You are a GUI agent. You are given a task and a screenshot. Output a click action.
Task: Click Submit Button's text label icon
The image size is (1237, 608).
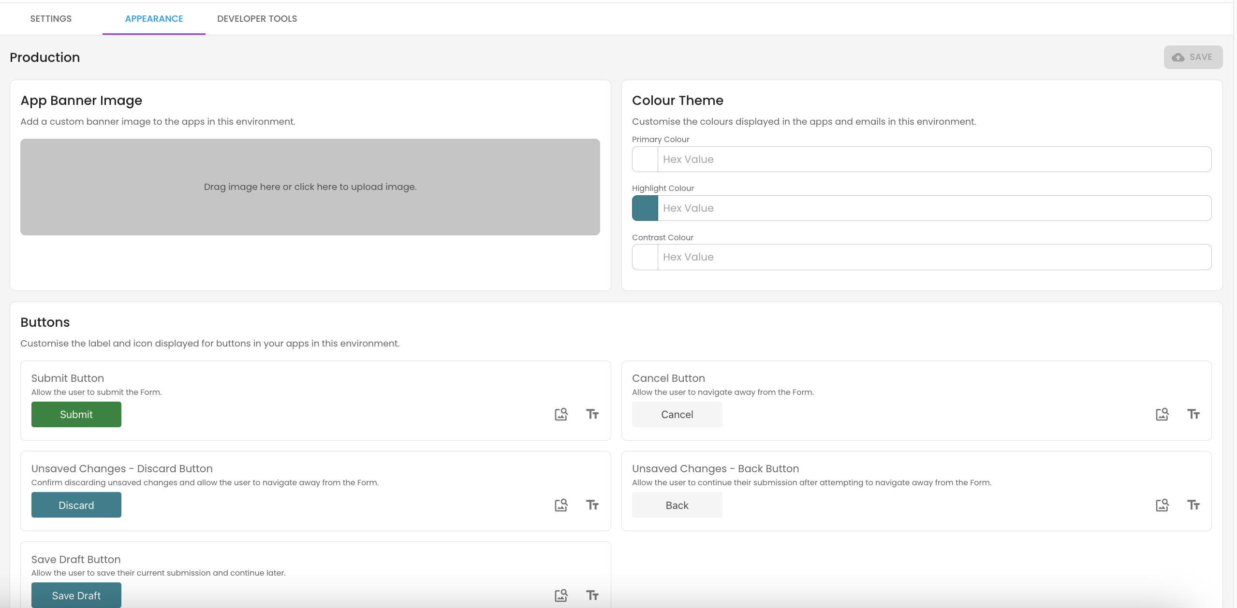point(592,414)
